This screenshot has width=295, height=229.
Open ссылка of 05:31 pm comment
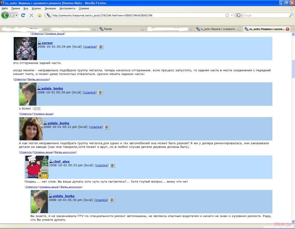[x=96, y=127]
